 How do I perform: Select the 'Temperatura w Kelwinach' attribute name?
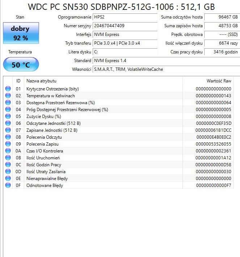(51, 96)
